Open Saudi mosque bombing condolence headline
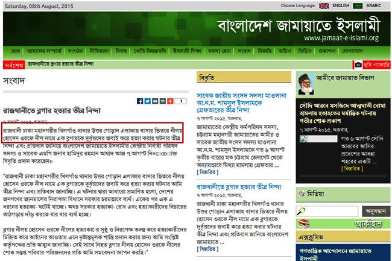Screen dimensions: 392x261 point(343,113)
